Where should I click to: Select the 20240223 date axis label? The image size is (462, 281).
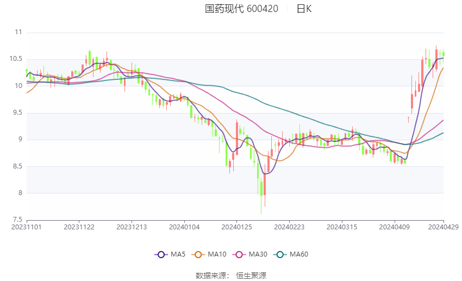pyautogui.click(x=289, y=227)
